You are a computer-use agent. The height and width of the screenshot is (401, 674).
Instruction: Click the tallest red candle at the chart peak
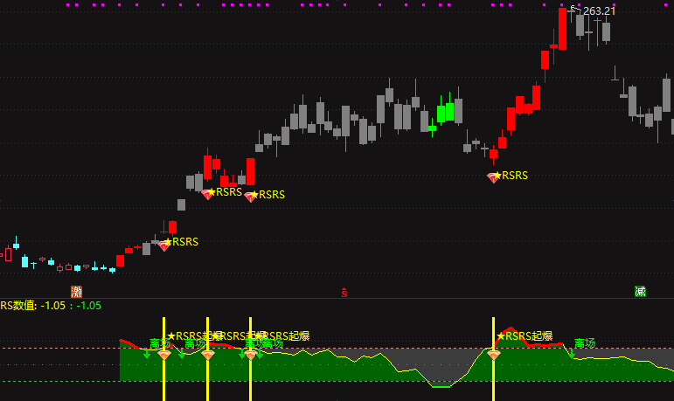(562, 28)
